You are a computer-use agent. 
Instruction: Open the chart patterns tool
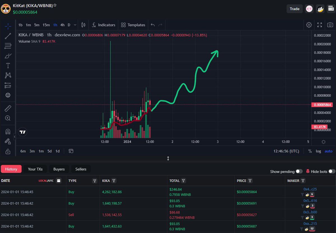[8, 75]
